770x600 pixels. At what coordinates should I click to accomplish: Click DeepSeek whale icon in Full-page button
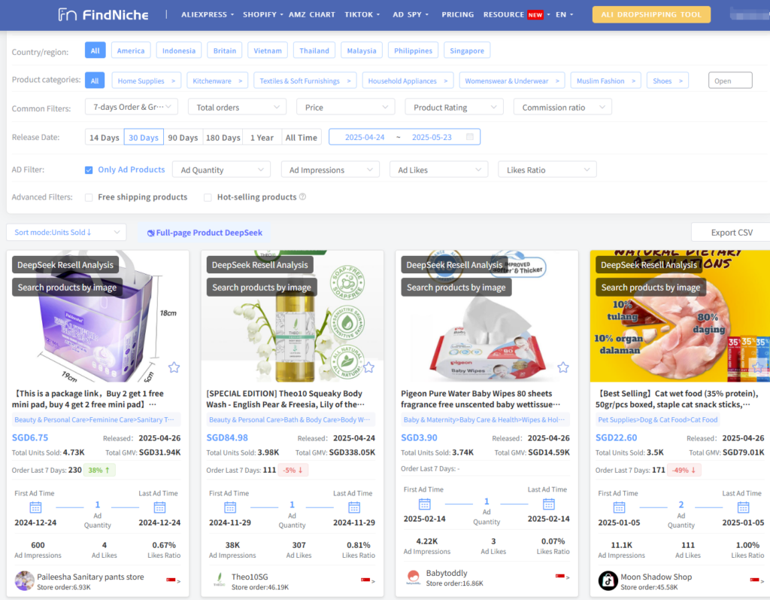(150, 233)
